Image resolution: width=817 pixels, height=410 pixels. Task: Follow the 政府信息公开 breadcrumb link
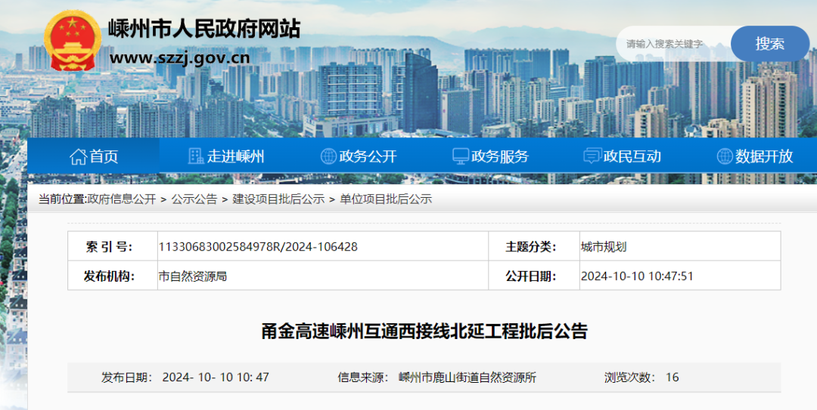pos(121,199)
